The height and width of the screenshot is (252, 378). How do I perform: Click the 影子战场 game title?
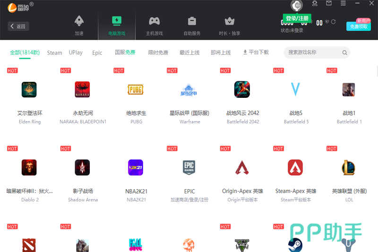83,191
